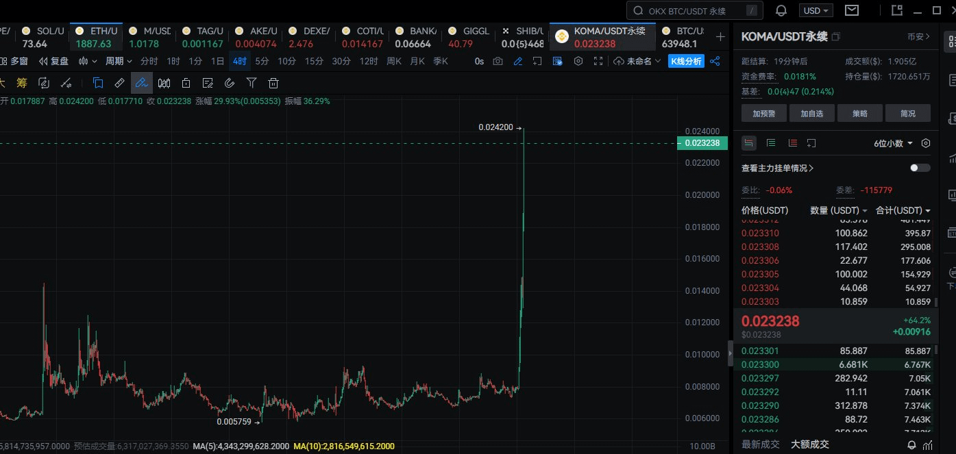This screenshot has width=956, height=454.
Task: Click the window layout icon near minimize
Action: click(x=897, y=10)
